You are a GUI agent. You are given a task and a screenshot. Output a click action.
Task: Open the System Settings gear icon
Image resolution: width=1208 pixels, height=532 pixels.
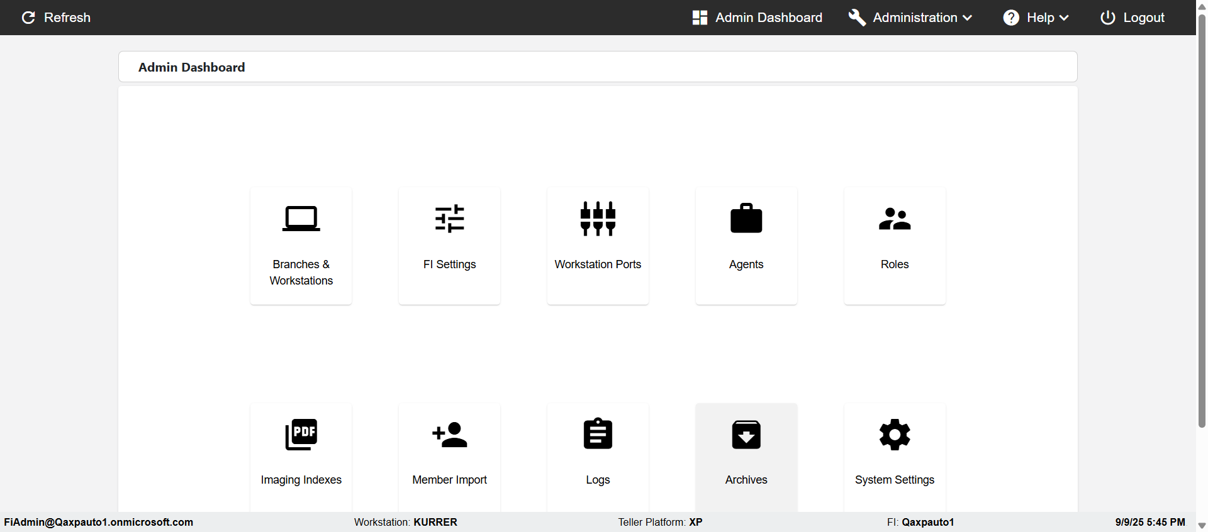(x=895, y=435)
